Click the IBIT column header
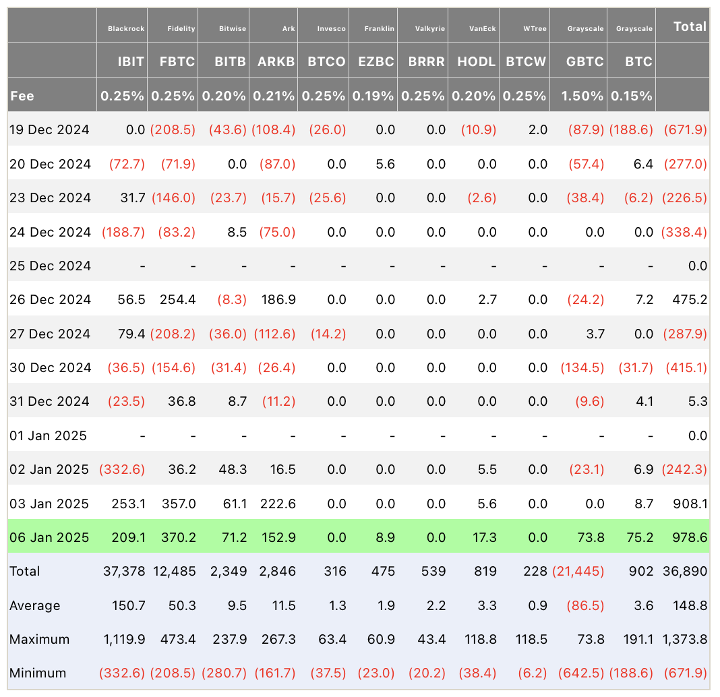The width and height of the screenshot is (720, 697). coord(130,61)
